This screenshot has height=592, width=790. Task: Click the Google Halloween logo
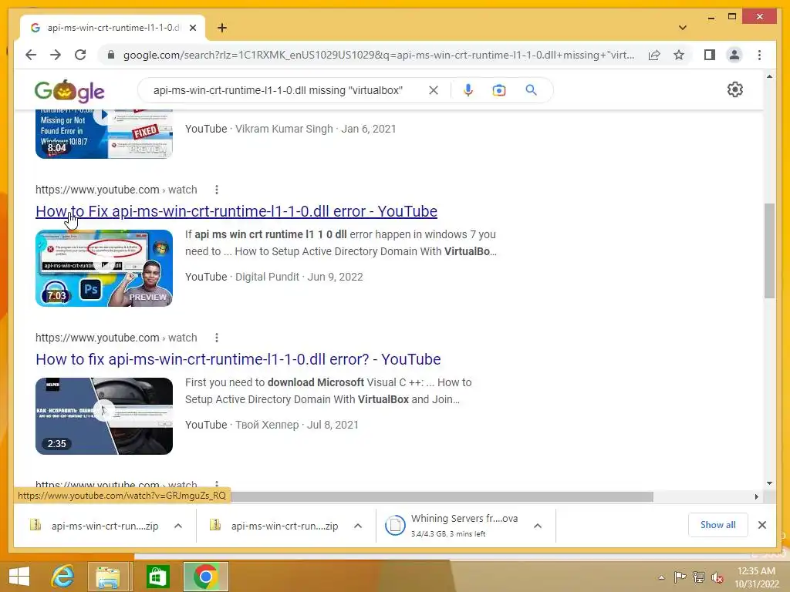(x=69, y=91)
